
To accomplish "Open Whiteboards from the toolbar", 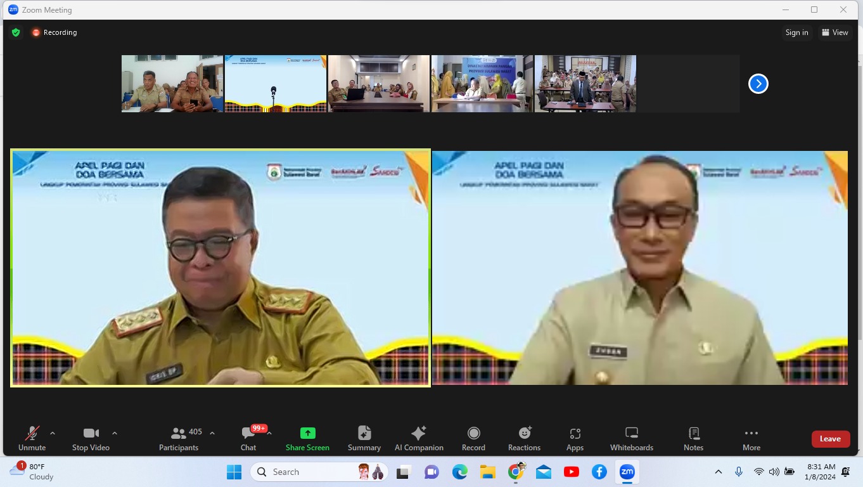I will click(x=631, y=438).
